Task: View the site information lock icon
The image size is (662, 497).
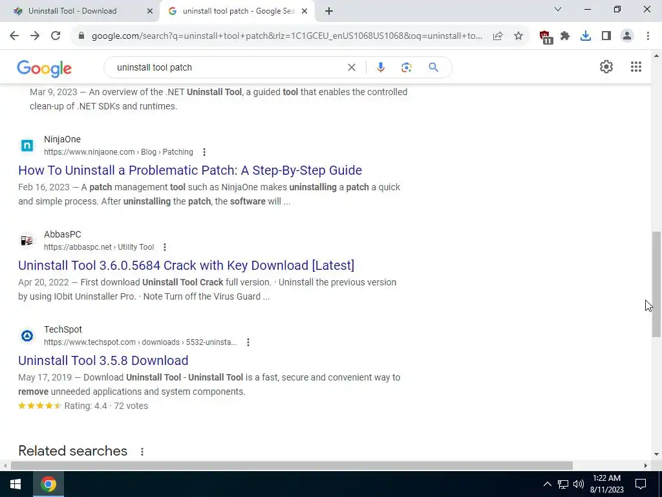Action: pos(81,36)
